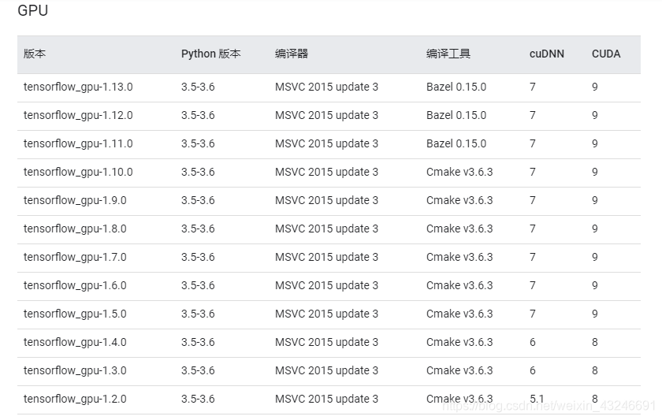Select the tensorflow_gpu-1.2.0 cell

pos(75,399)
